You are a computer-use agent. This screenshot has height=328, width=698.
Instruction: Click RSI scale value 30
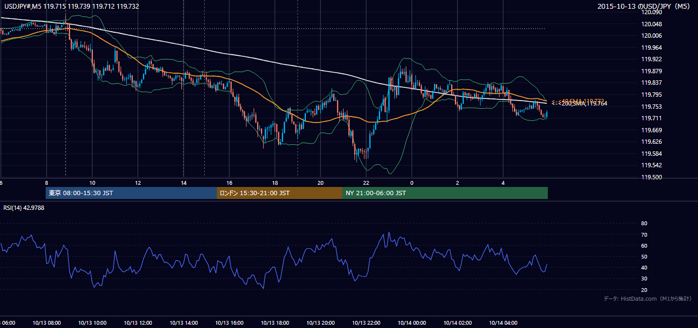[644, 279]
